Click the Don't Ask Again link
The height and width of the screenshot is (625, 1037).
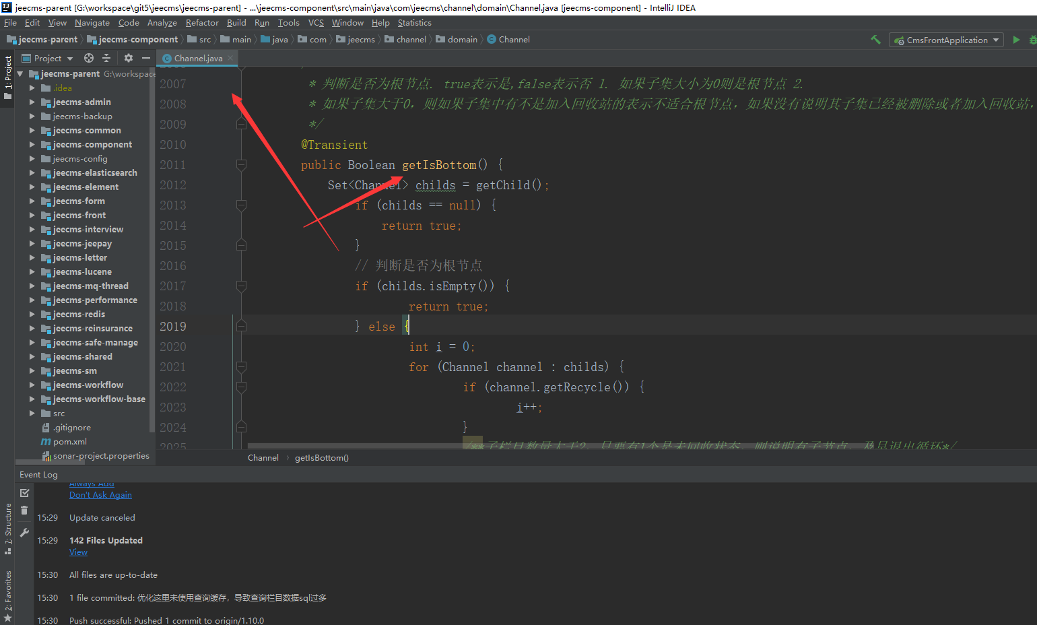[x=100, y=495]
